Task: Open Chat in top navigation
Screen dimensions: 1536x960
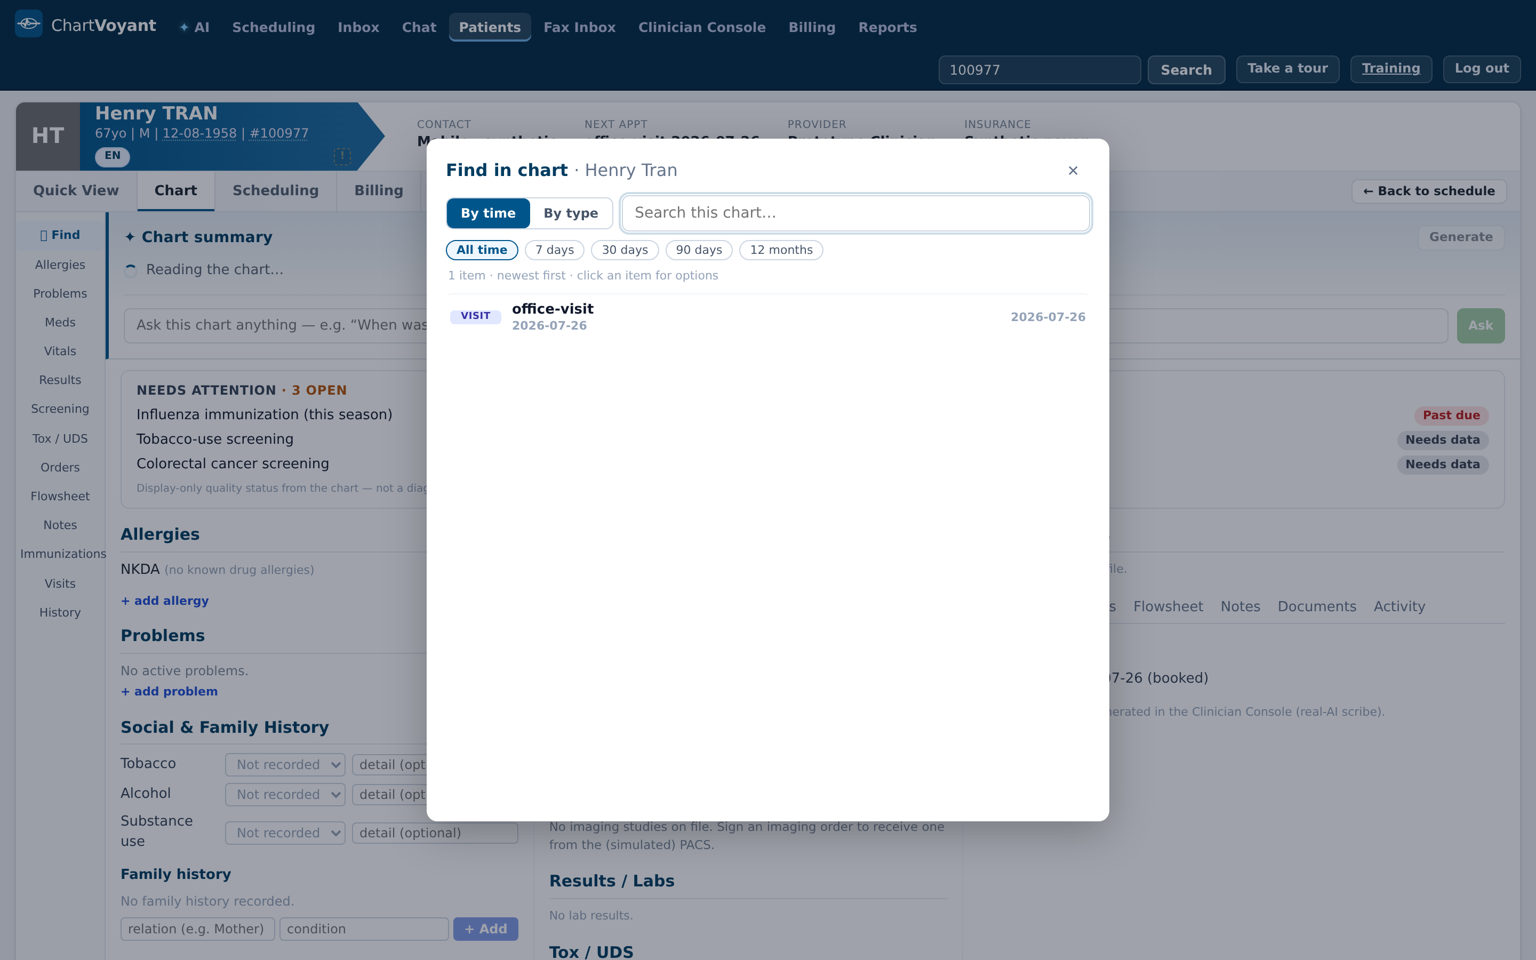Action: (x=419, y=27)
